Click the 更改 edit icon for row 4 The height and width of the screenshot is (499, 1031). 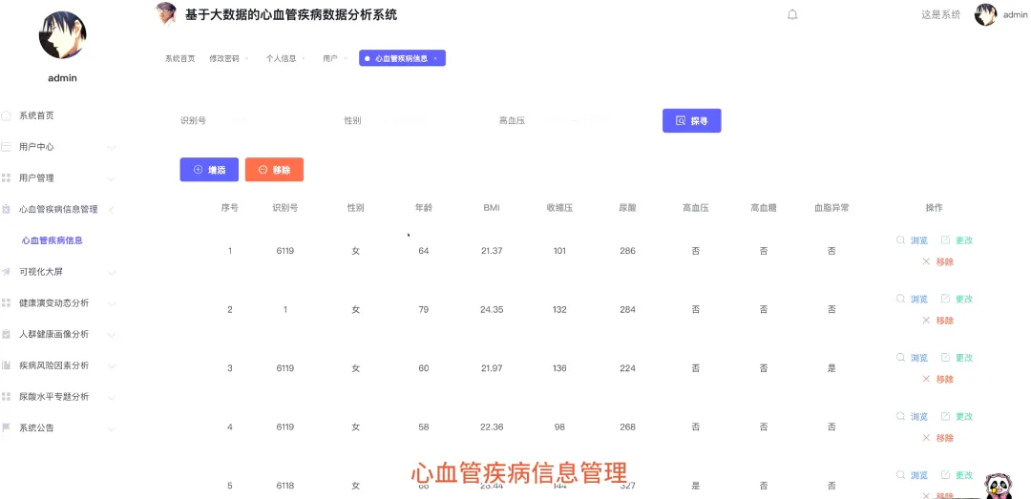(945, 416)
